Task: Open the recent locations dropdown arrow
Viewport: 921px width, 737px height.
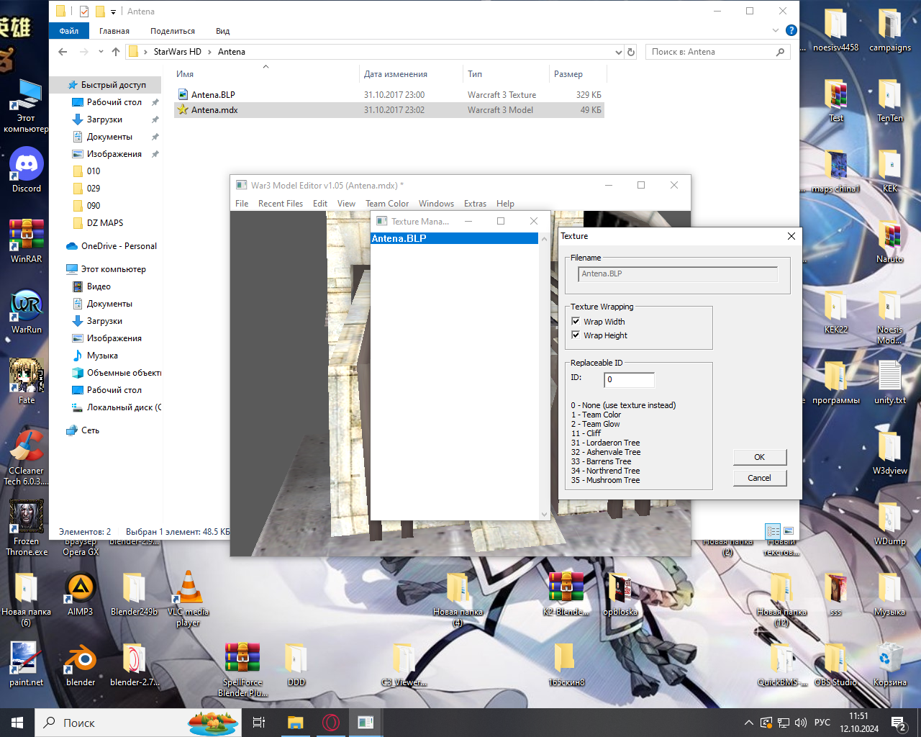Action: [101, 52]
